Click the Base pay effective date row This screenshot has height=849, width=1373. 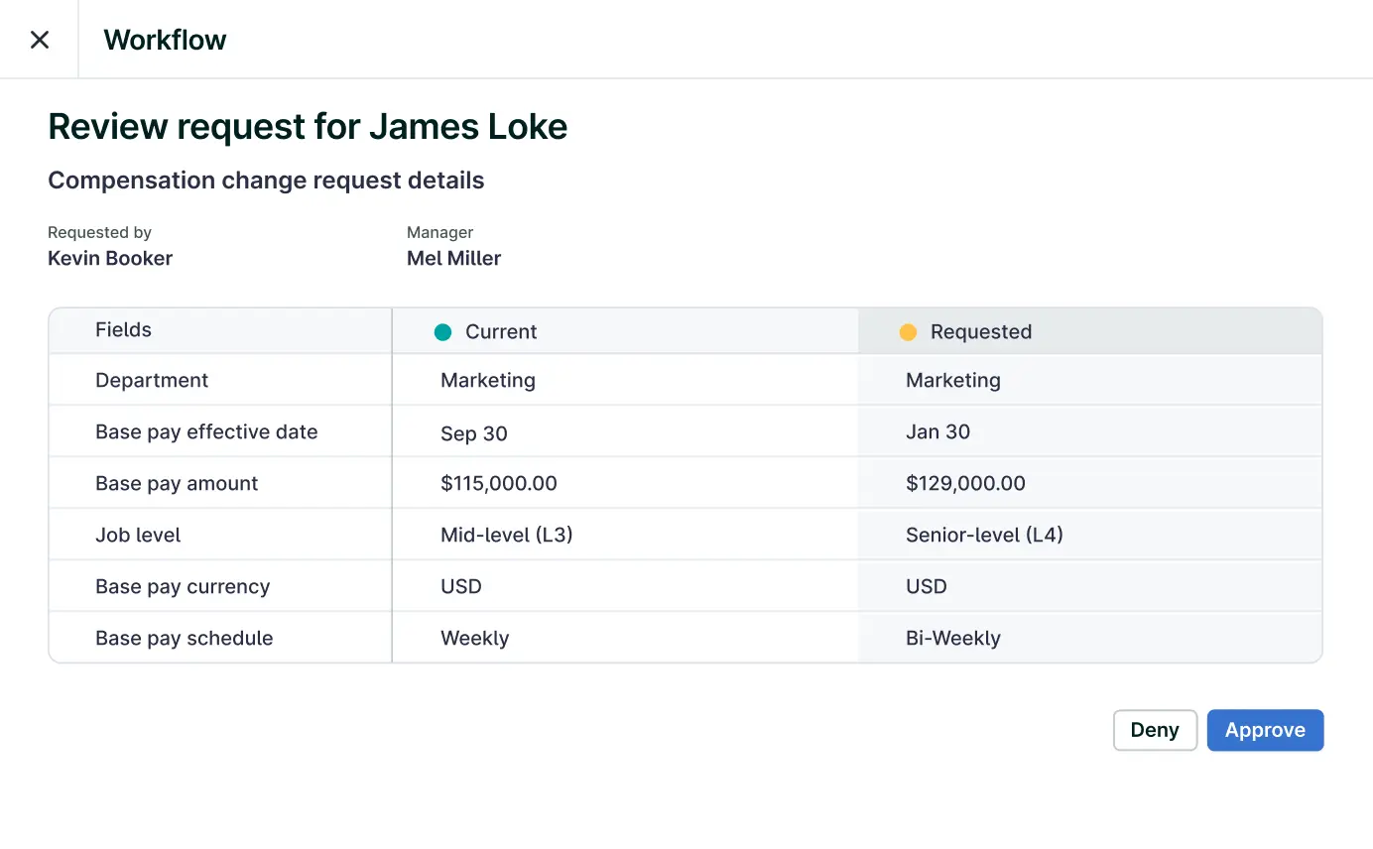pos(206,431)
